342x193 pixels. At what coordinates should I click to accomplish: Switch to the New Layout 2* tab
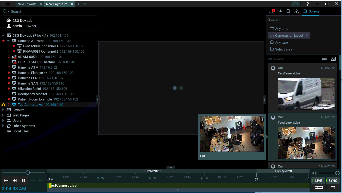point(57,4)
